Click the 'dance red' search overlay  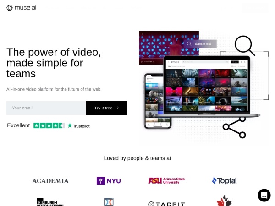tap(200, 44)
